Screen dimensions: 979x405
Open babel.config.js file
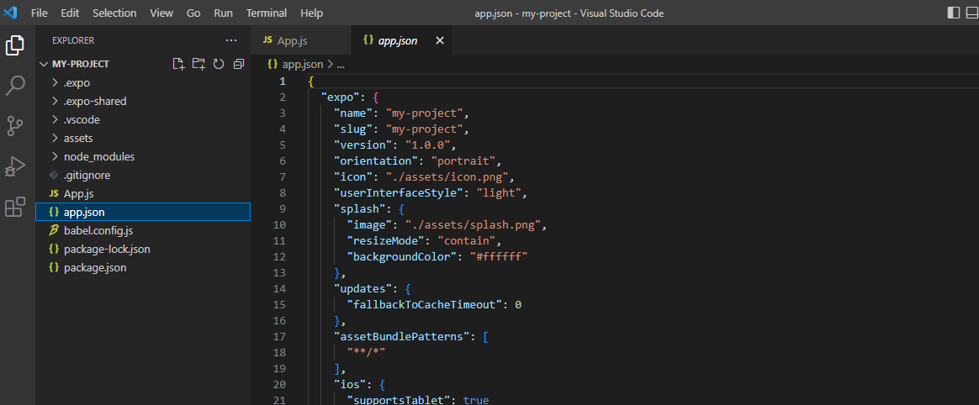click(143, 230)
